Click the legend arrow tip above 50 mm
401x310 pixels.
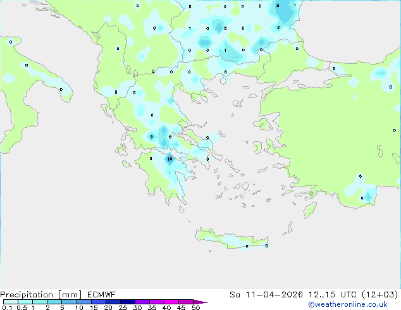tap(200, 302)
